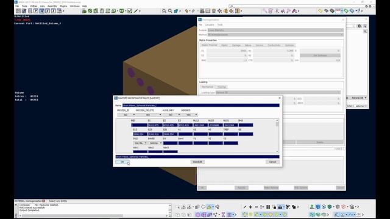Click the Apply button at the Homogenization window bottom
Screen dimensions: 390x219
tap(241, 188)
